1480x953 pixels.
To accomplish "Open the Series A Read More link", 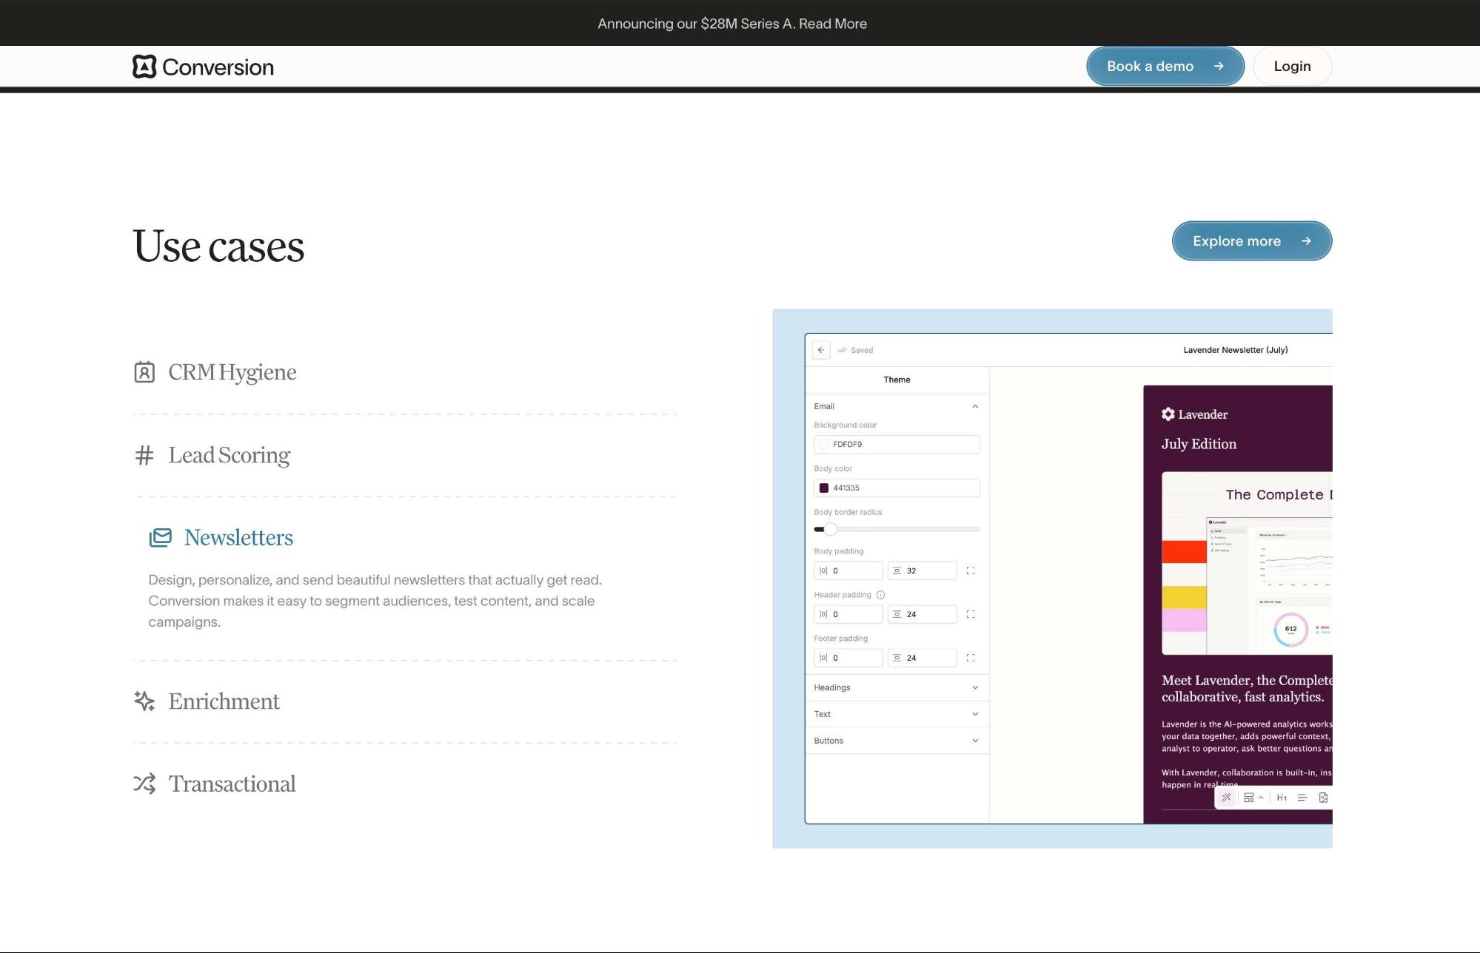I will point(832,24).
